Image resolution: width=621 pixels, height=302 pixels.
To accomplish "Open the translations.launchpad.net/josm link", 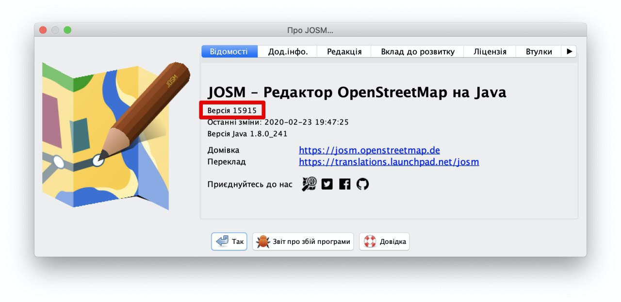I will (389, 162).
